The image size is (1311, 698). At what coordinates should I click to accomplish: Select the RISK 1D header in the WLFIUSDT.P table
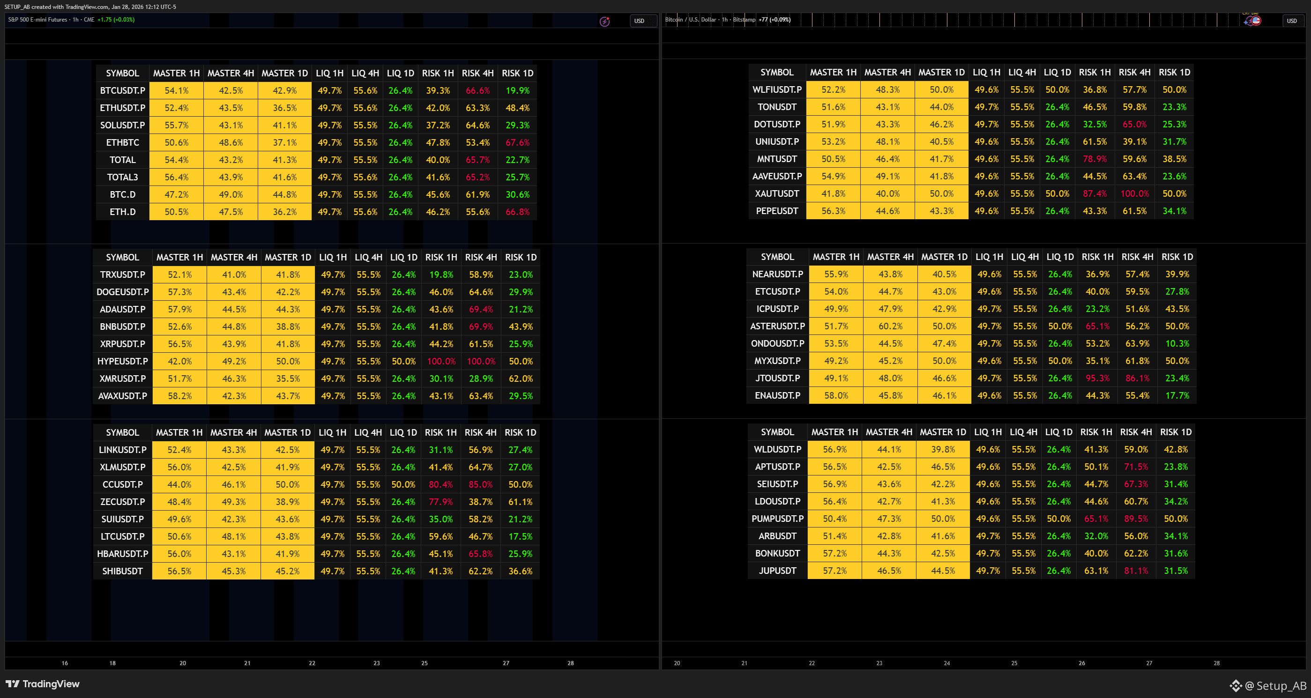(x=1174, y=72)
